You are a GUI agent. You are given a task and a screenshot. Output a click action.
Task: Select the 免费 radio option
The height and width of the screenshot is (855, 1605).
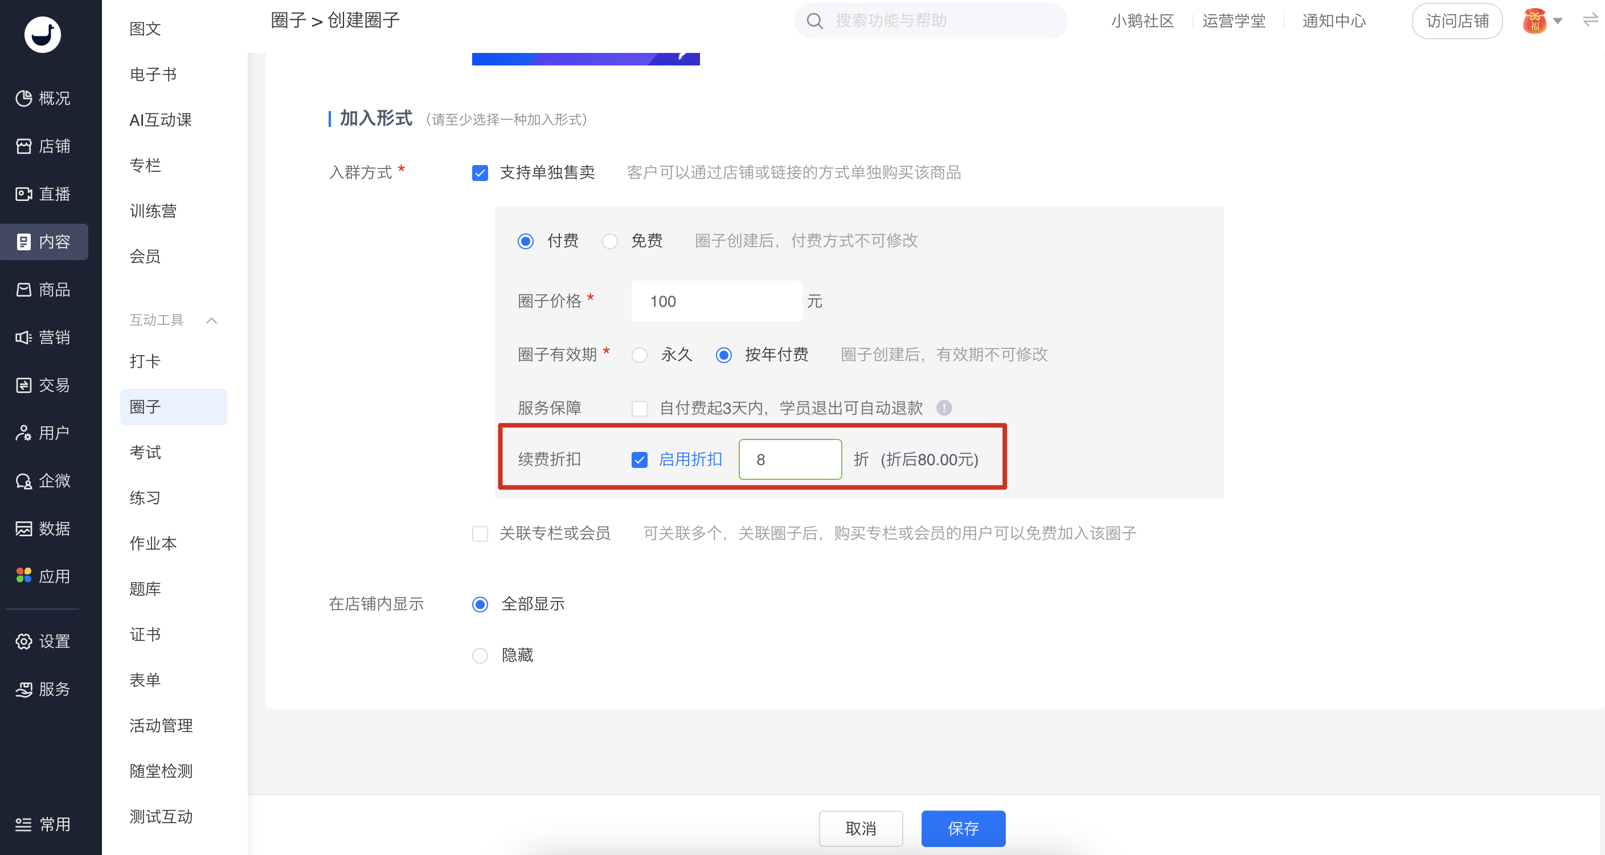coord(610,241)
